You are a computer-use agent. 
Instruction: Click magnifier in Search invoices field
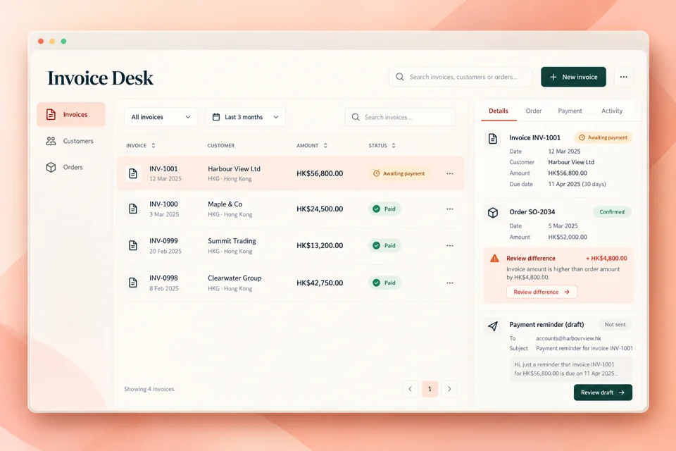(355, 117)
